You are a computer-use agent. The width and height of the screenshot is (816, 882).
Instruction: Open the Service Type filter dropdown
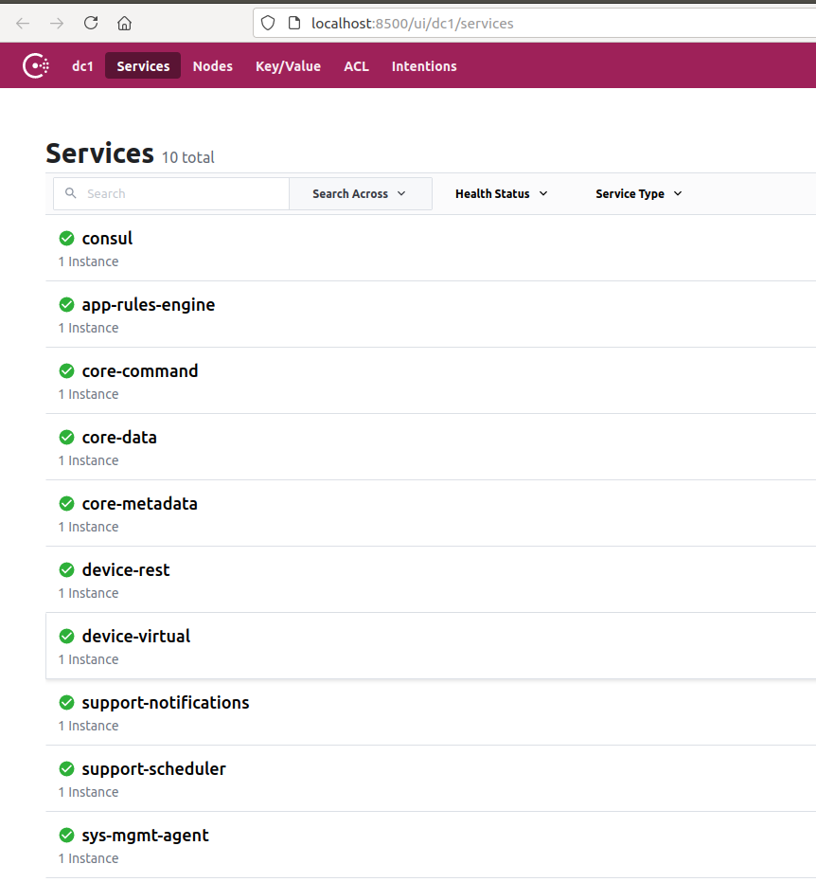click(639, 193)
